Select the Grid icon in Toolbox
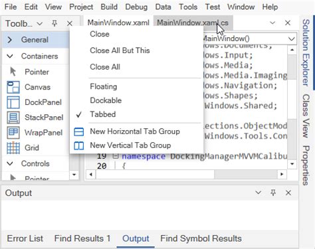This screenshot has width=315, height=249. pyautogui.click(x=13, y=147)
